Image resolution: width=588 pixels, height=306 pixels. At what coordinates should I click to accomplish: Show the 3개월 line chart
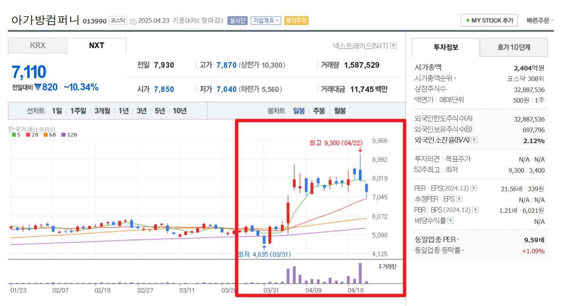coord(102,111)
